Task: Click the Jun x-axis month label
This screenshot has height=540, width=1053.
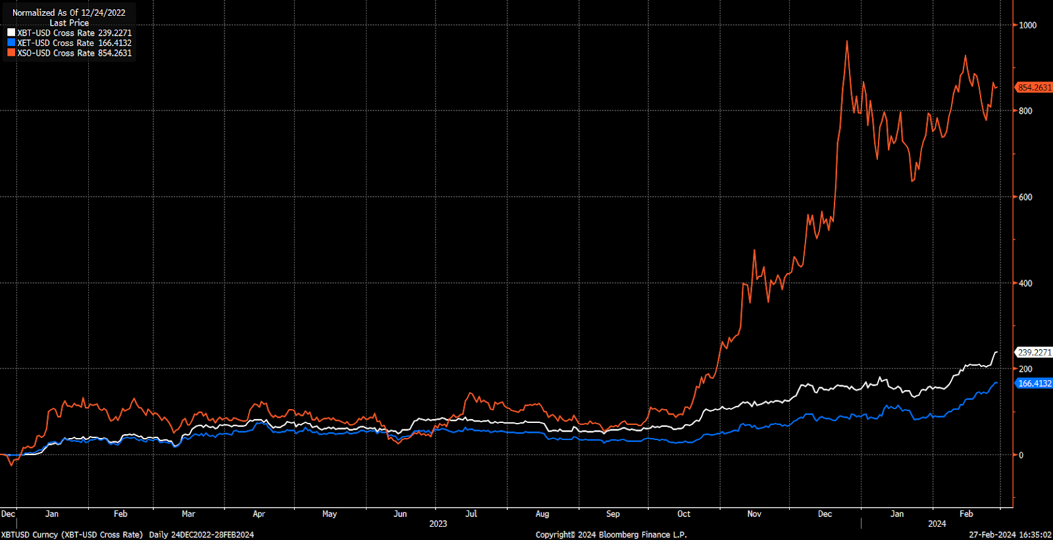Action: 400,514
